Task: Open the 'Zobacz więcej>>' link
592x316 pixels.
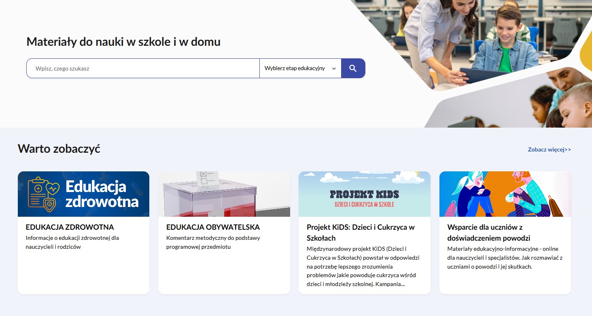Action: 549,149
